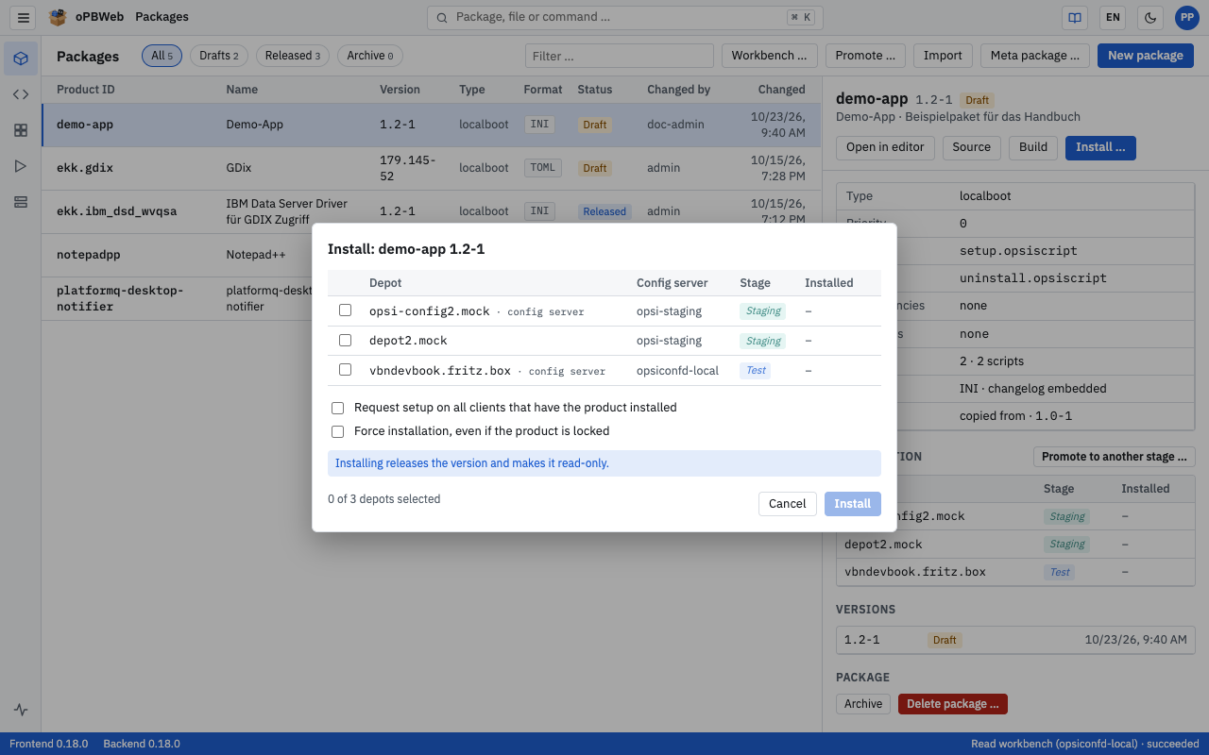
Task: Switch to the Drafts filter tab
Action: [219, 56]
